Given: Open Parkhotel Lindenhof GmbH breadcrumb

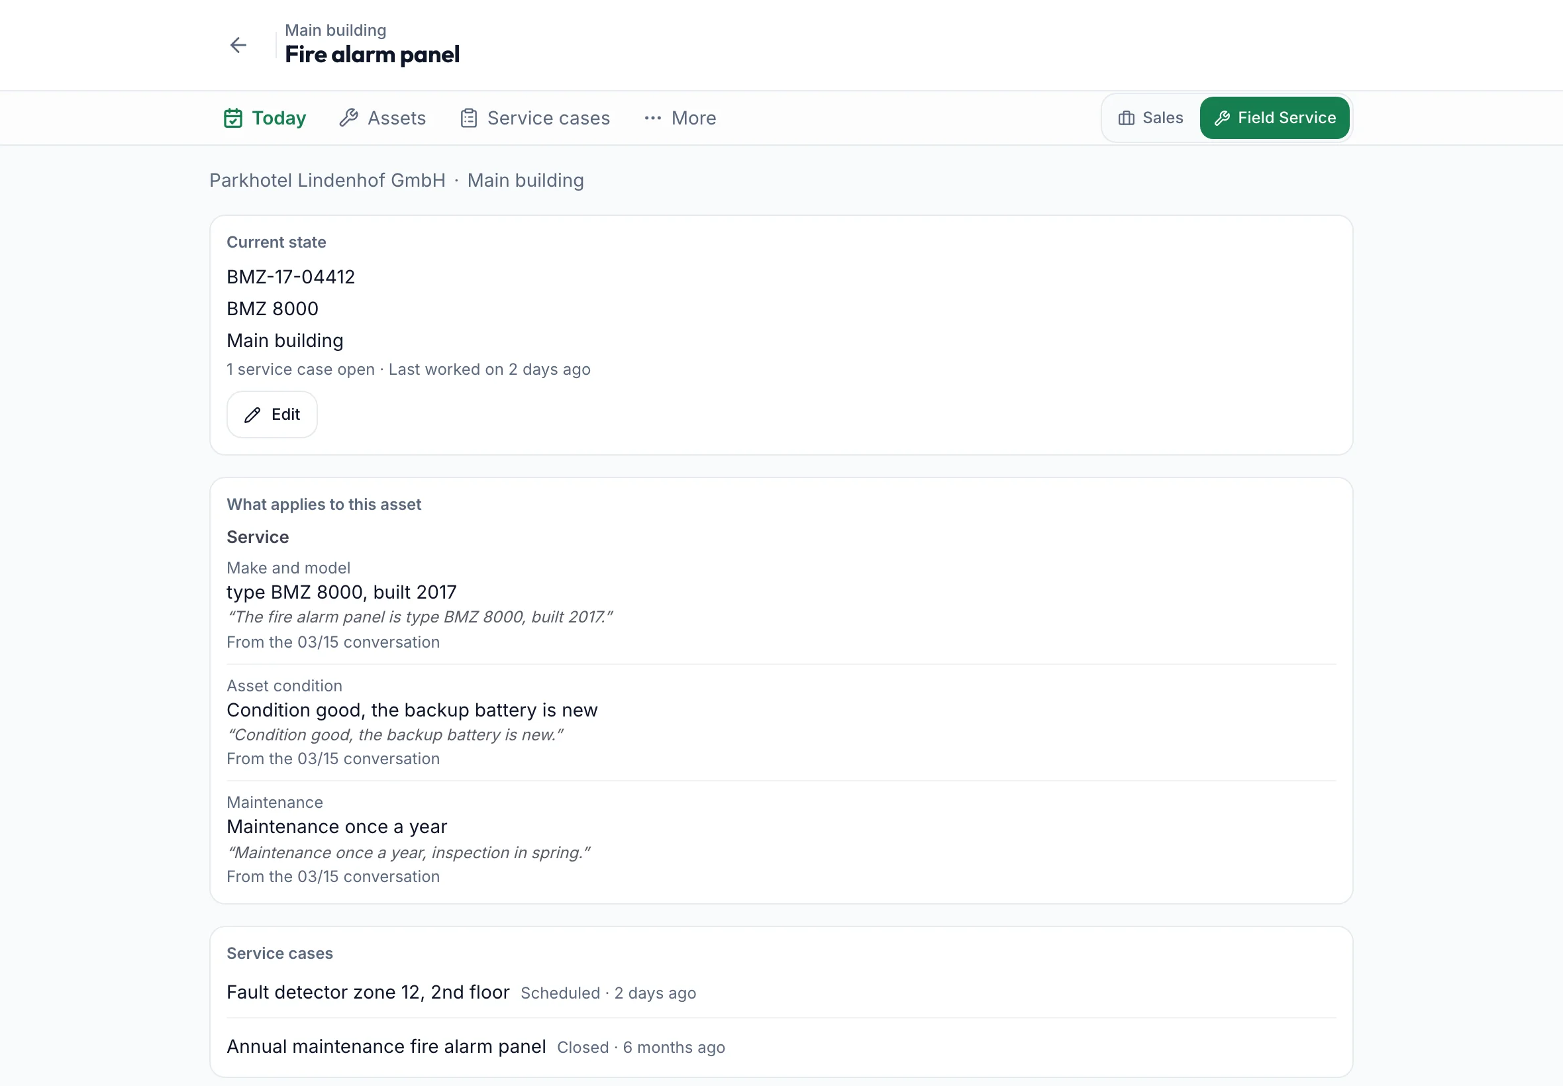Looking at the screenshot, I should 327,180.
